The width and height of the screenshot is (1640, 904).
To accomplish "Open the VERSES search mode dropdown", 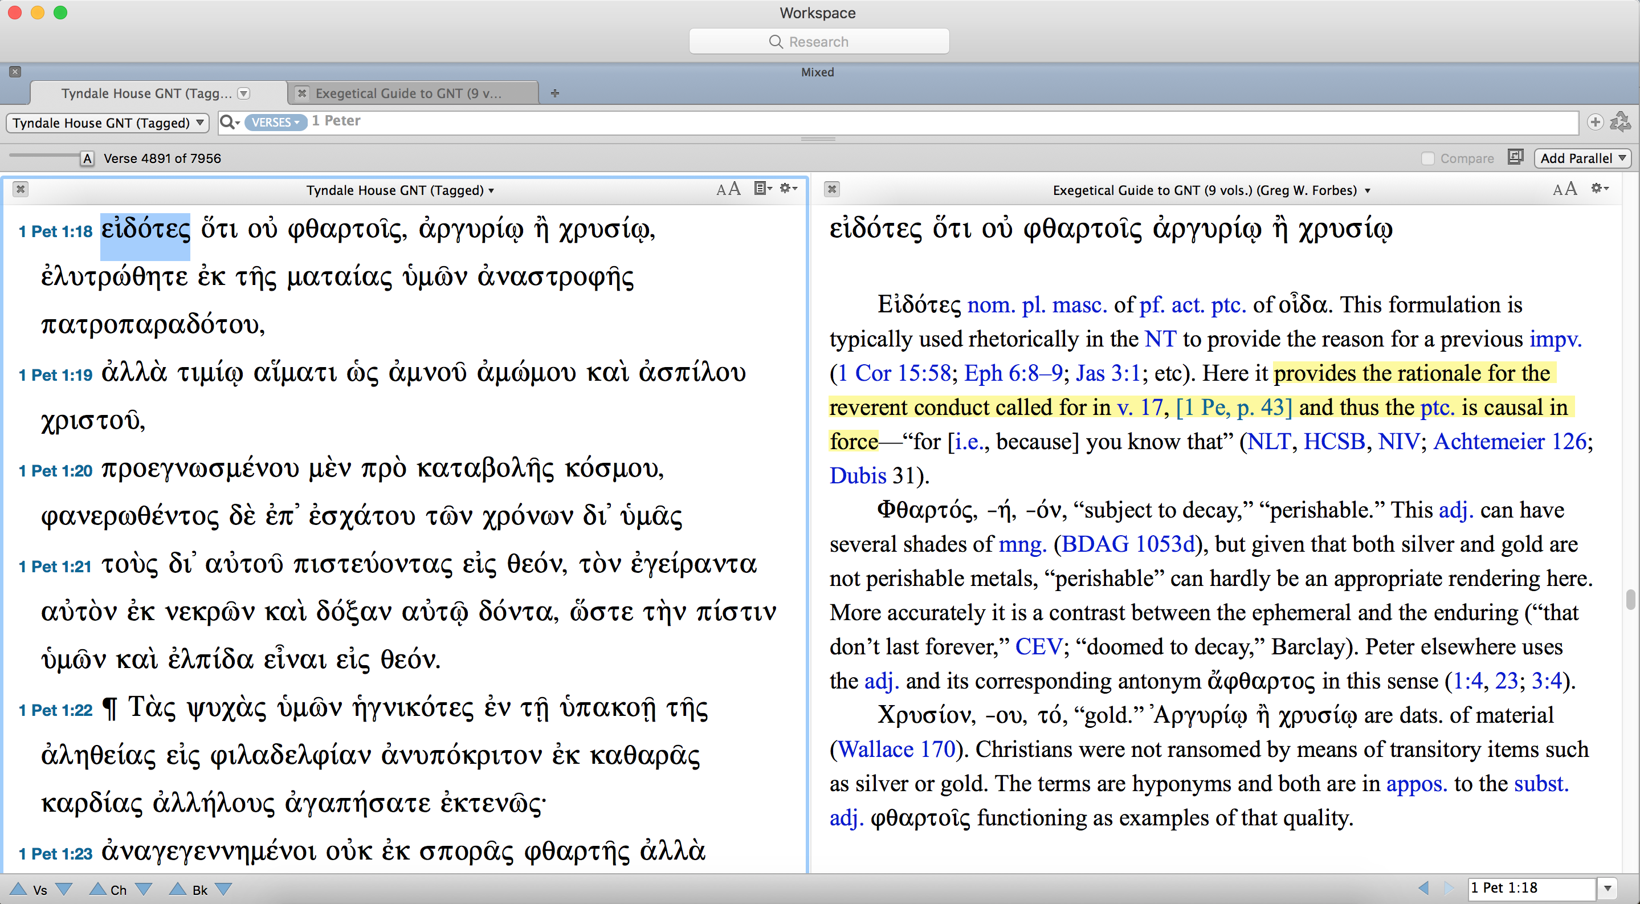I will coord(275,122).
